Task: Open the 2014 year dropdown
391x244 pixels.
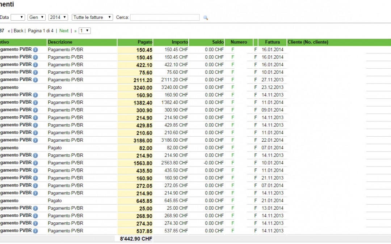Action: 58,17
